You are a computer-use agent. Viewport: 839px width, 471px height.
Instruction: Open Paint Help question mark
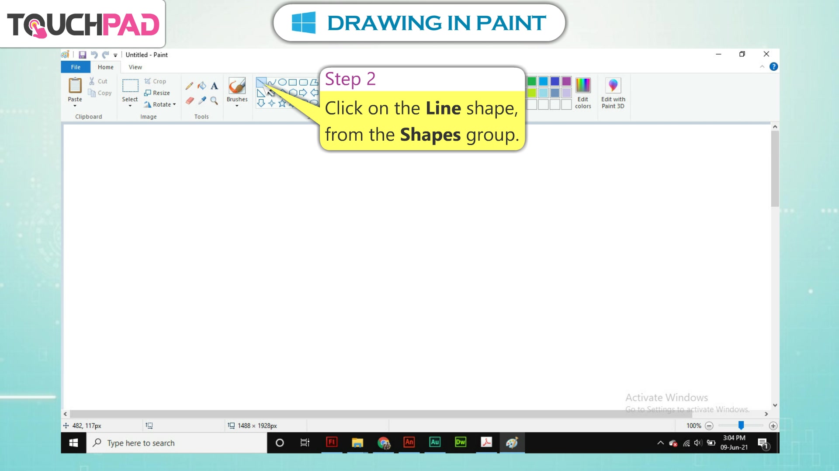(773, 66)
